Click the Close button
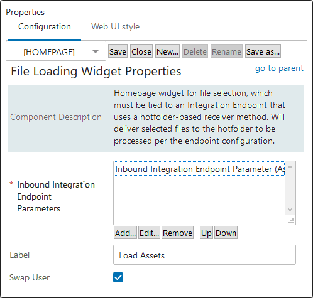This screenshot has height=298, width=313. tap(141, 51)
